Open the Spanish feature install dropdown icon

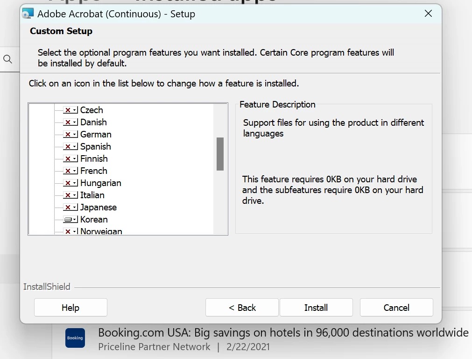coord(70,146)
